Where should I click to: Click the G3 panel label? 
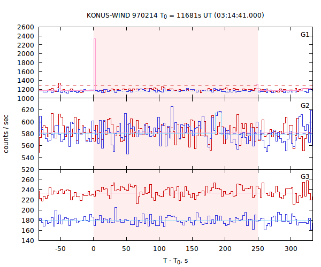[x=305, y=177]
